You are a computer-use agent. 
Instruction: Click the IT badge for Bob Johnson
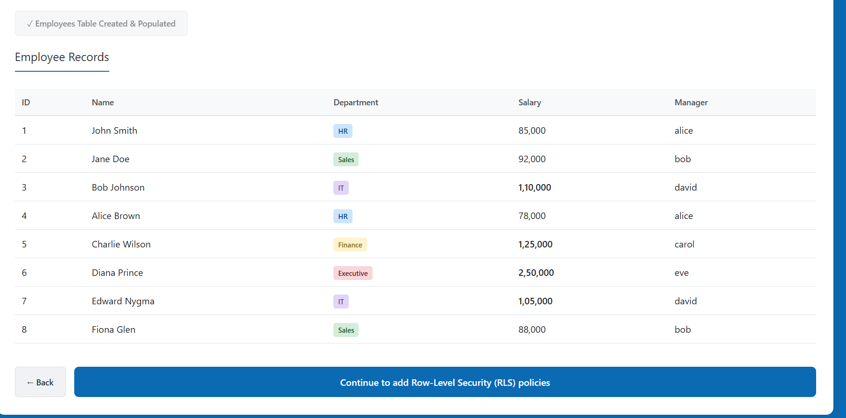point(341,188)
